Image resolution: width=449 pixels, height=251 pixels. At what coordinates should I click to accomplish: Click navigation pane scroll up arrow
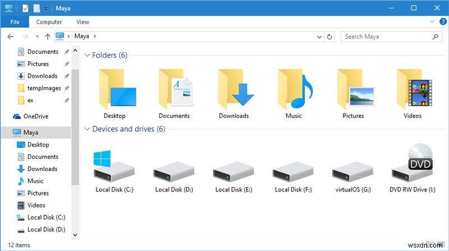[75, 51]
